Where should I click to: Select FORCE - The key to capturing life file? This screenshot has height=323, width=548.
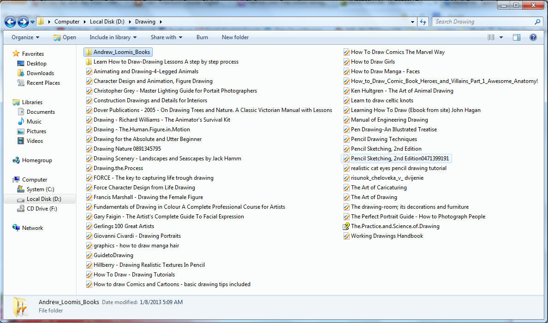coord(149,178)
